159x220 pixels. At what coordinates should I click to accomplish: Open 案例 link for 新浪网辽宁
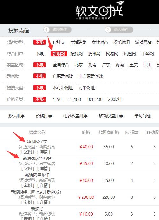tap(28, 152)
